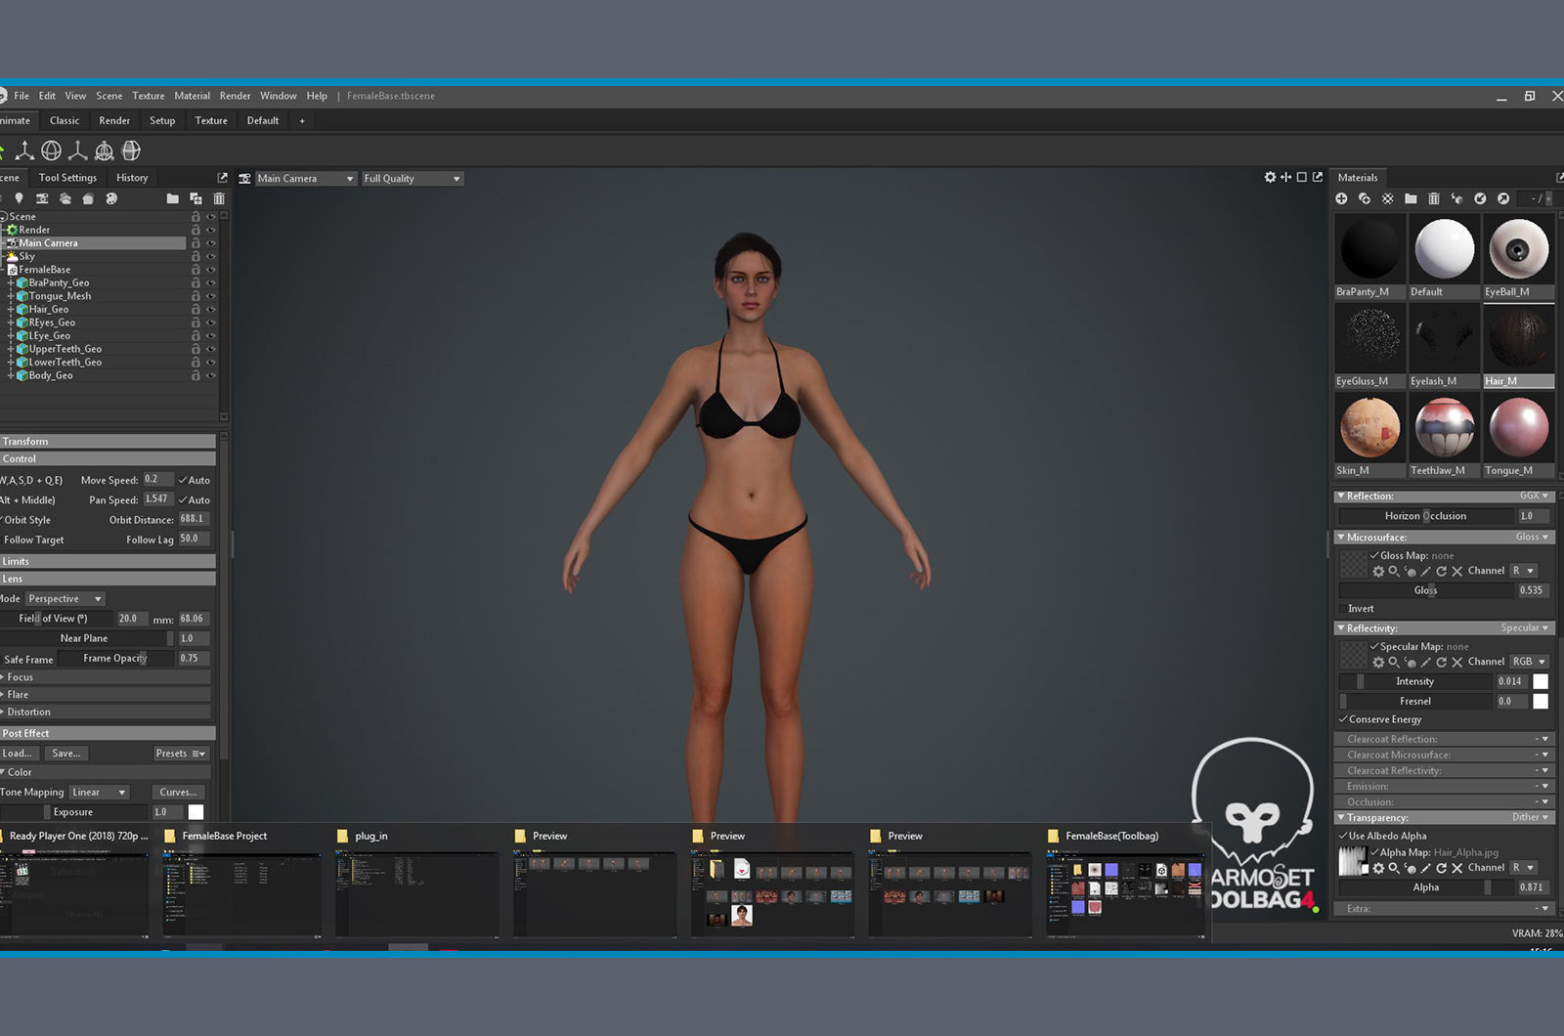
Task: Open the Presets dropdown
Action: [181, 753]
